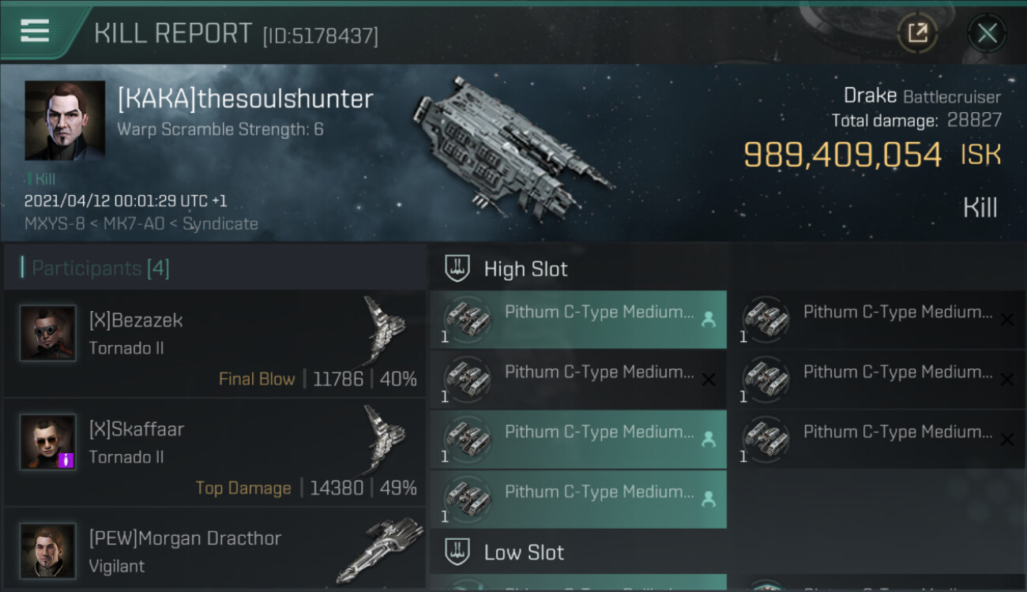Click Skaffaar's pilot portrait

[x=48, y=442]
